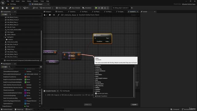Image resolution: width=197 pixels, height=111 pixels.
Task: Navigate back in graph history
Action: [x=50, y=15]
